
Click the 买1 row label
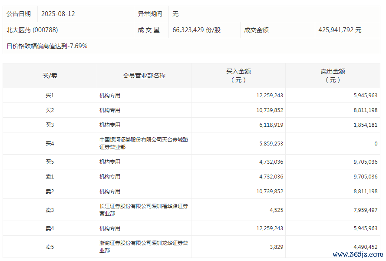click(49, 96)
